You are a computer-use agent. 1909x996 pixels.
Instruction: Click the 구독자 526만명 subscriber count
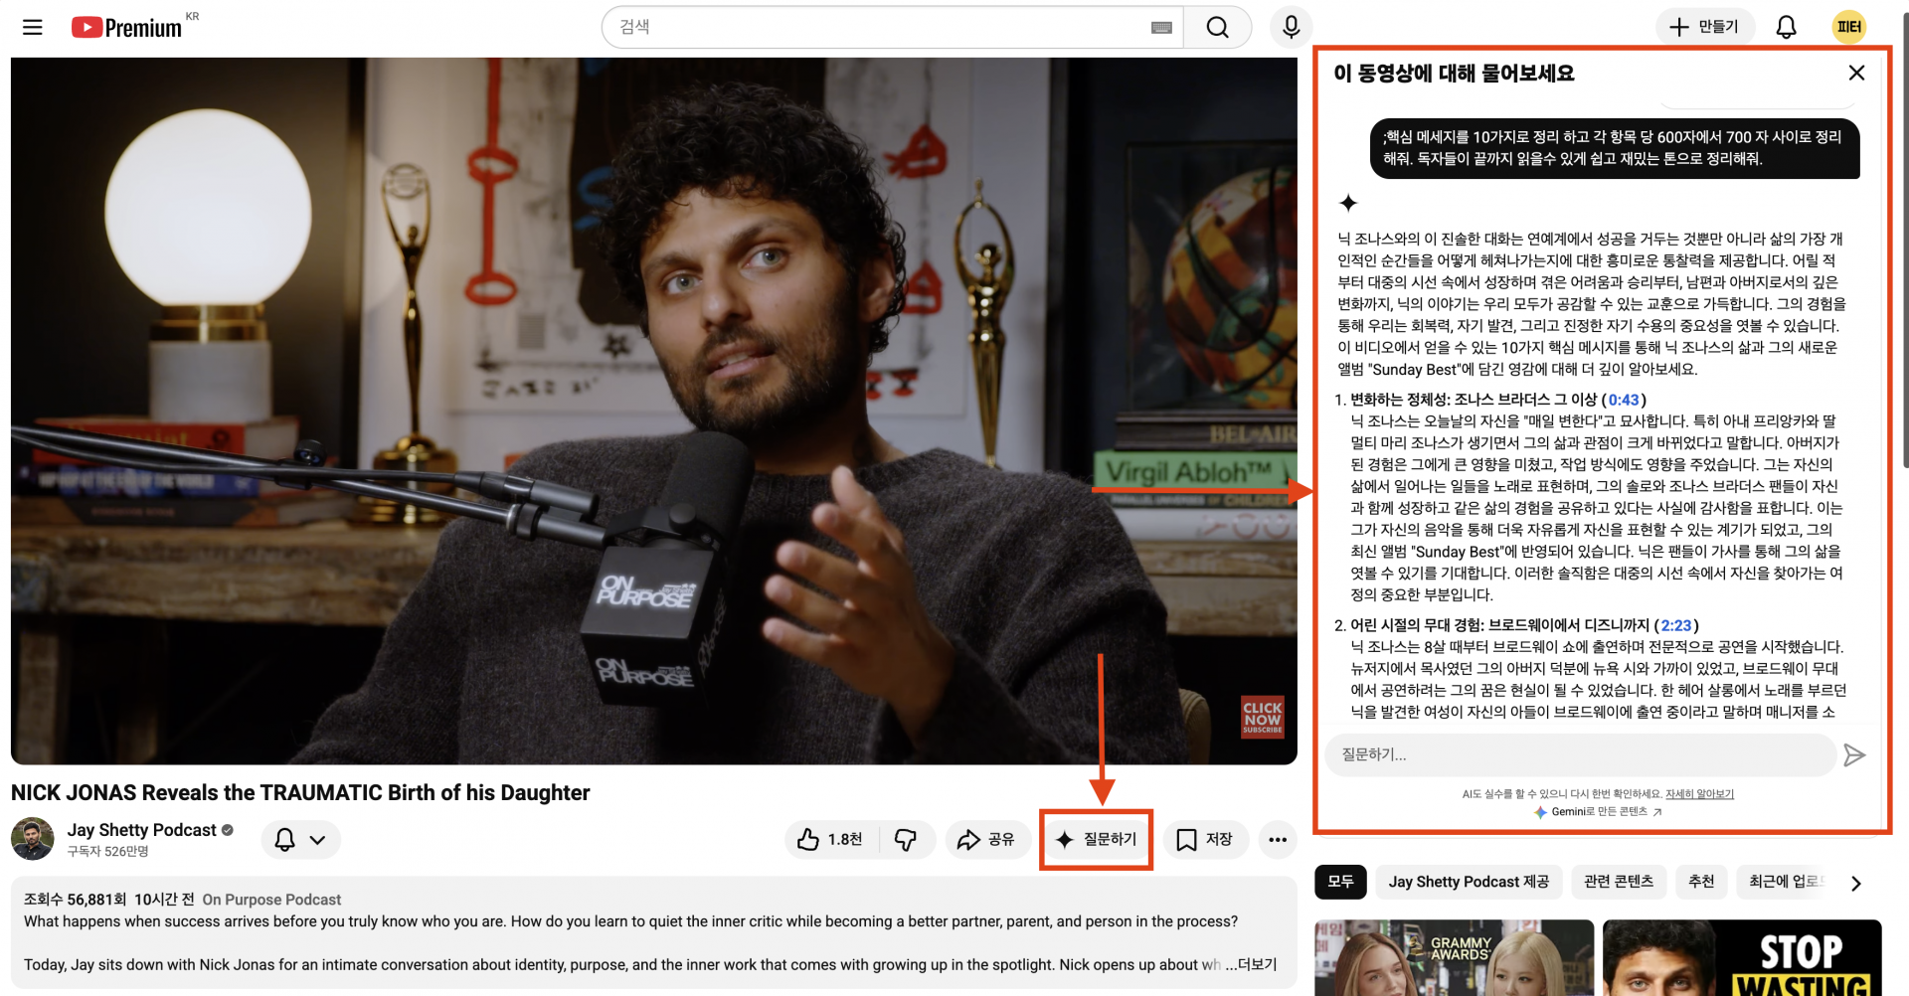click(107, 852)
